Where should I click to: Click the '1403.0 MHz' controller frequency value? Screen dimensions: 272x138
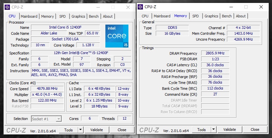pos(243,33)
